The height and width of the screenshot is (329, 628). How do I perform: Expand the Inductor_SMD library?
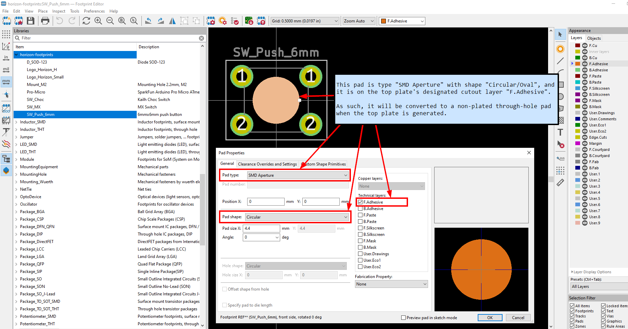click(x=16, y=122)
